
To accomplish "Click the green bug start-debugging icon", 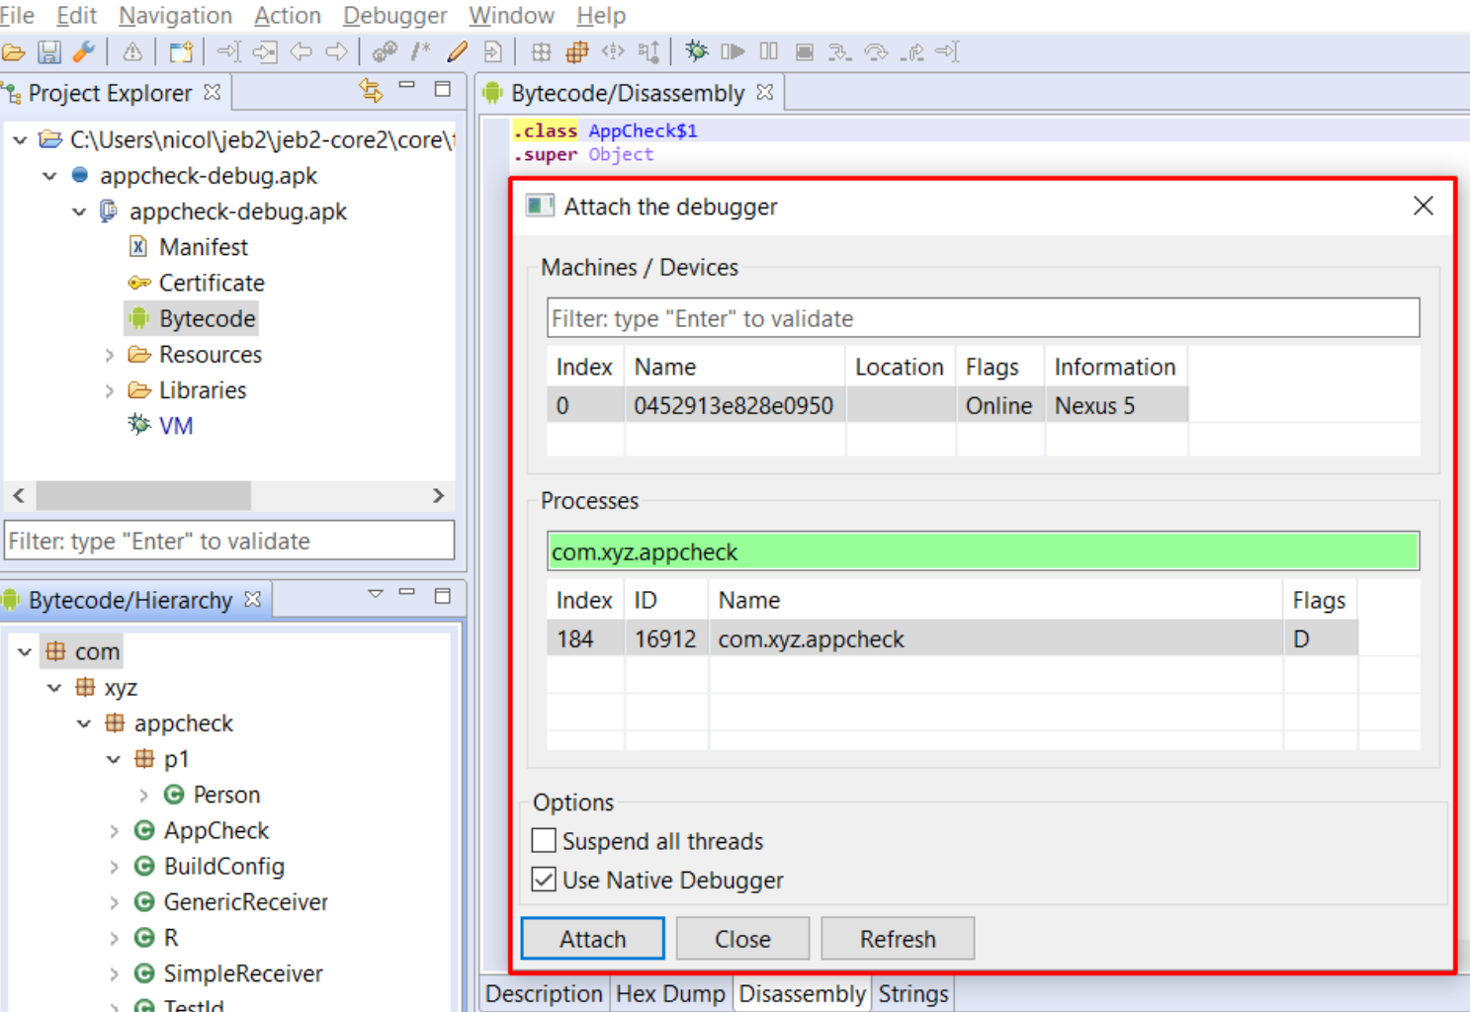I will 696,51.
